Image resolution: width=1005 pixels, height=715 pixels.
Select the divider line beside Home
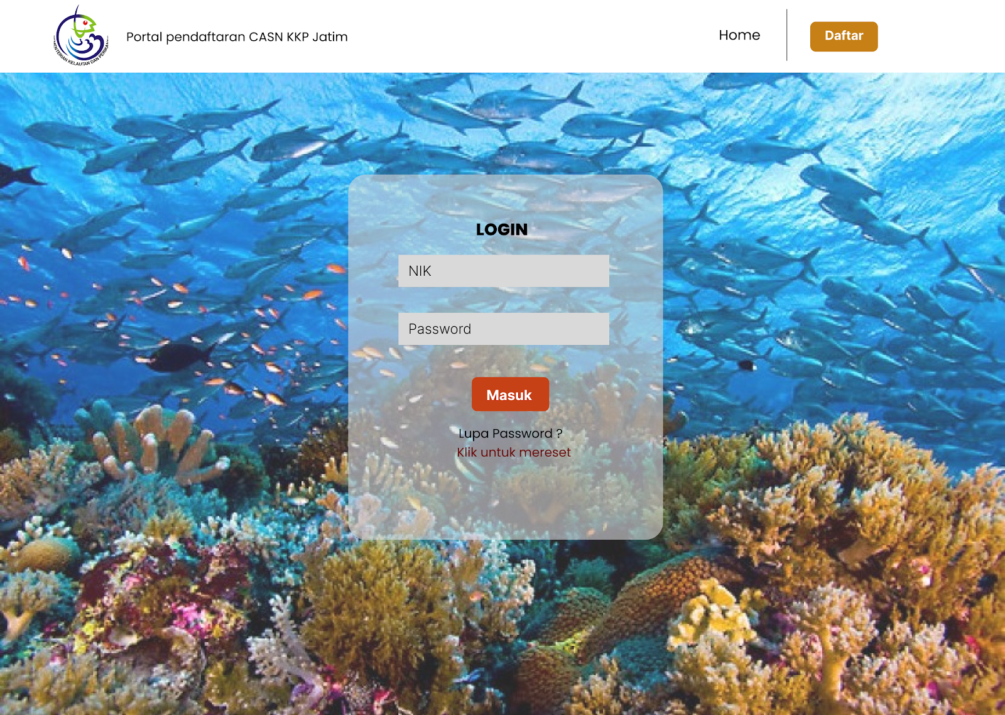786,35
